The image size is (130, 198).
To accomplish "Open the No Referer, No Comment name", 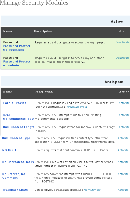I will [14, 176].
